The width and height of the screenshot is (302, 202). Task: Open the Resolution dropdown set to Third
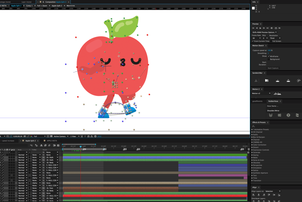(275, 38)
